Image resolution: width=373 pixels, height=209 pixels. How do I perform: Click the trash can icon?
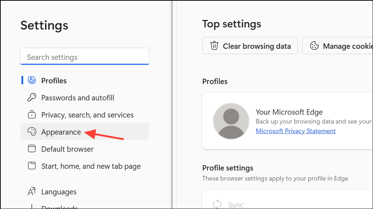coord(214,46)
